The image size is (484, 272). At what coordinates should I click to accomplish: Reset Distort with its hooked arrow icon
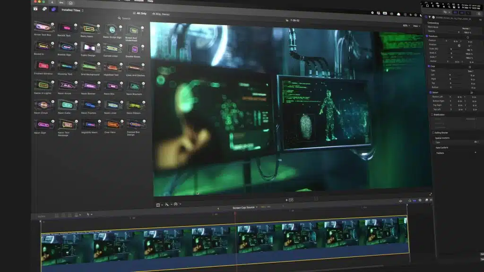coord(472,93)
